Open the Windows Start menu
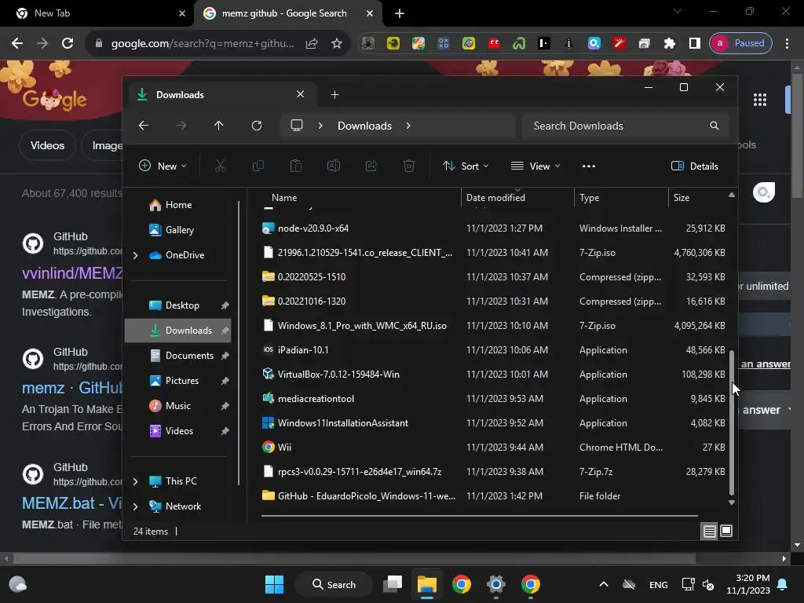This screenshot has width=804, height=603. click(x=274, y=584)
